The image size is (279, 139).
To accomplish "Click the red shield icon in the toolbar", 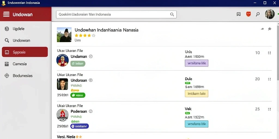I will 248,14.
